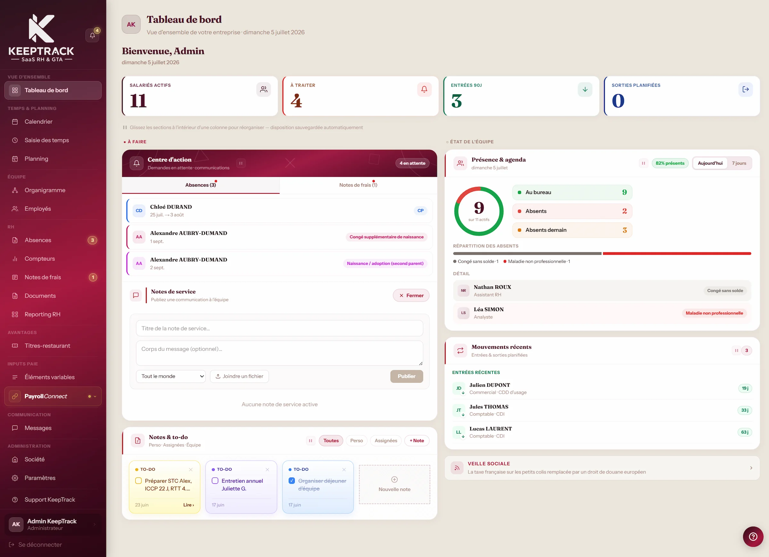Select the Notes de frais (1) tab
This screenshot has width=769, height=557.
click(x=359, y=185)
